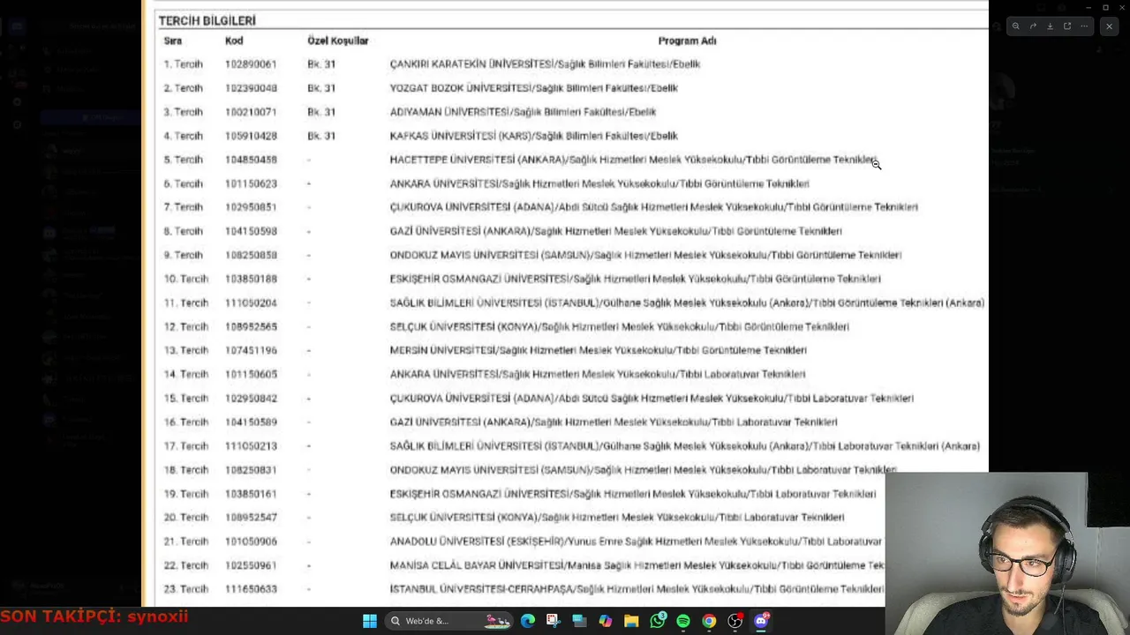This screenshot has width=1130, height=635.
Task: Click the Discord taskbar icon
Action: click(761, 621)
